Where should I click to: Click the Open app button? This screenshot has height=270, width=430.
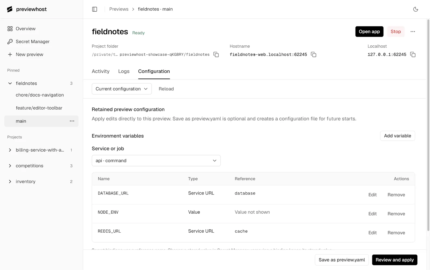click(369, 32)
